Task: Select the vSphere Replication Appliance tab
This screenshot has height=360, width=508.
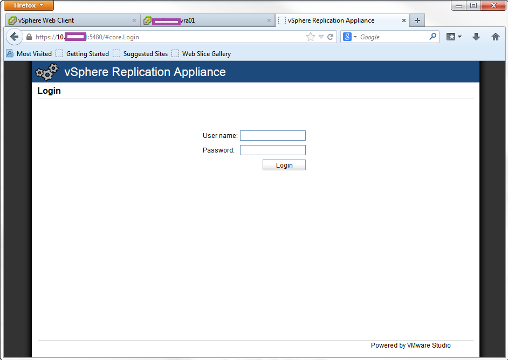Action: click(342, 20)
